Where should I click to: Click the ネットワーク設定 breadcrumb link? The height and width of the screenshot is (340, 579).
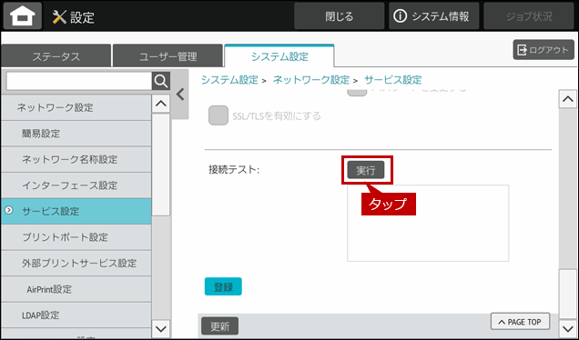coord(311,80)
